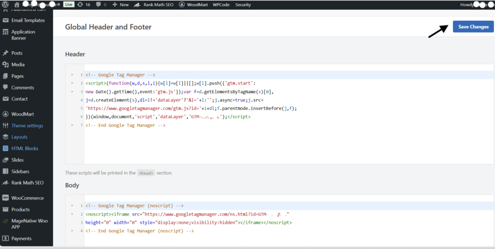Image resolution: width=495 pixels, height=249 pixels.
Task: Open WooCommerce menu in sidebar
Action: (x=27, y=198)
